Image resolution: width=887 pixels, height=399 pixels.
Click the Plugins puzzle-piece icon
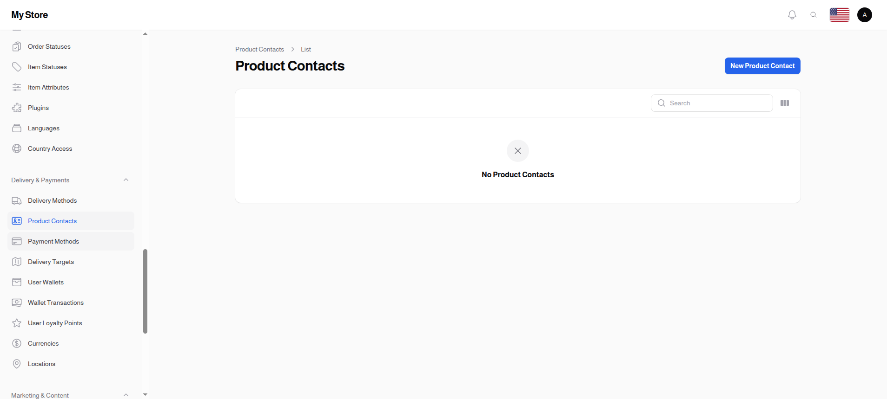pos(17,108)
